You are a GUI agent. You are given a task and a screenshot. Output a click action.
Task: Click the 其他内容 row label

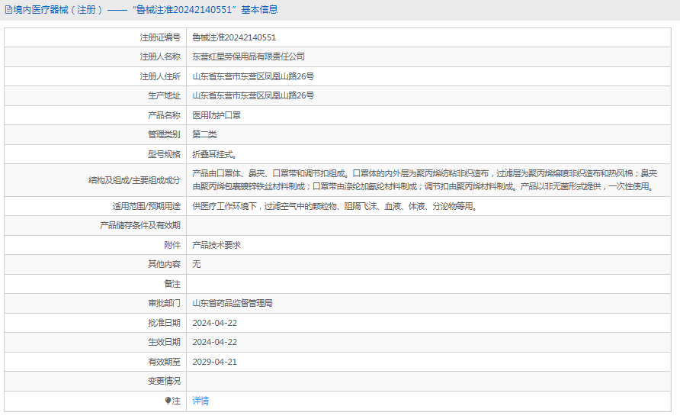164,264
